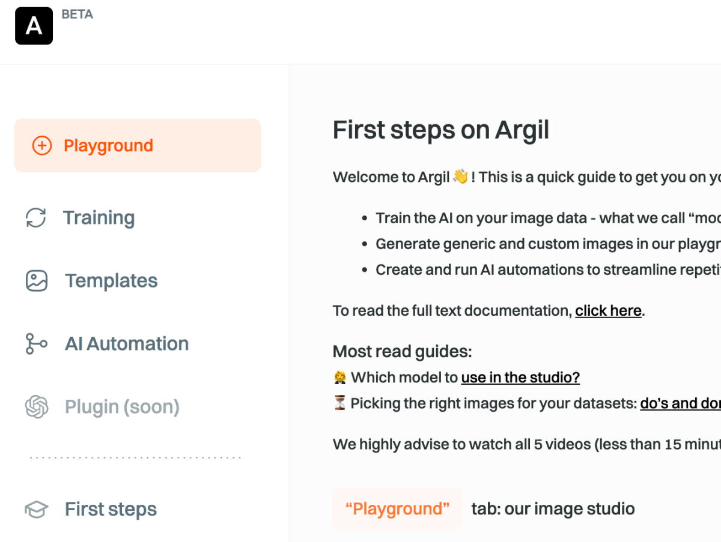Viewport: 721px width, 542px height.
Task: Select AI Automation in the sidebar
Action: (x=127, y=343)
